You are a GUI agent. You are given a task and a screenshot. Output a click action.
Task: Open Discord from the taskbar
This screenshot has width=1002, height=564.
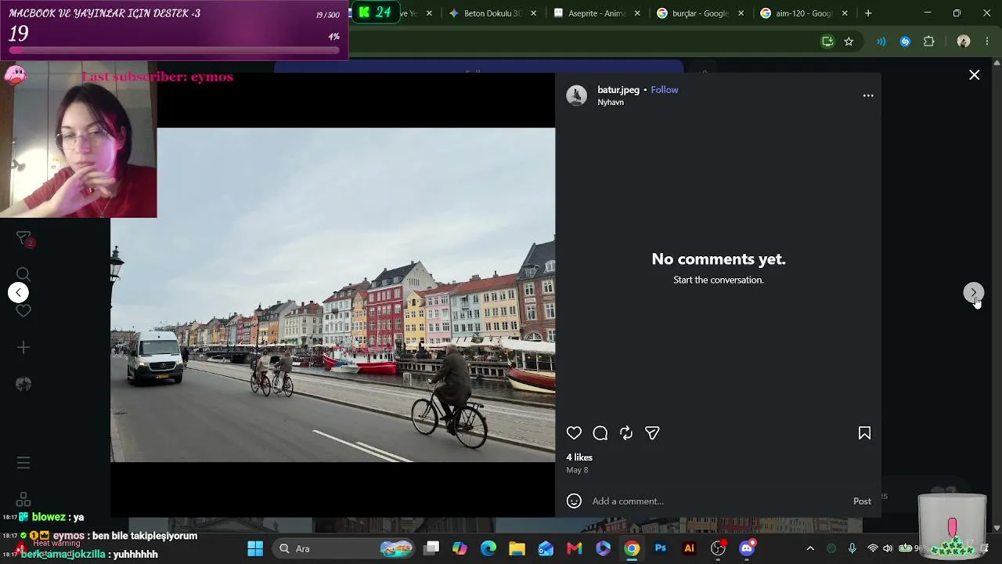point(747,548)
